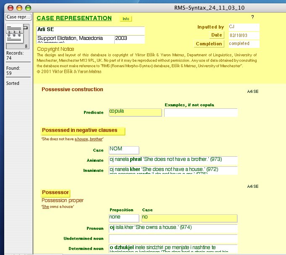
Task: Click the Animate example field with phral
Action: coord(173,160)
